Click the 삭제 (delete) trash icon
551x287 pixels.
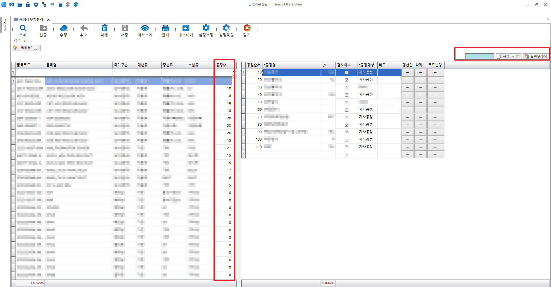coord(104,28)
